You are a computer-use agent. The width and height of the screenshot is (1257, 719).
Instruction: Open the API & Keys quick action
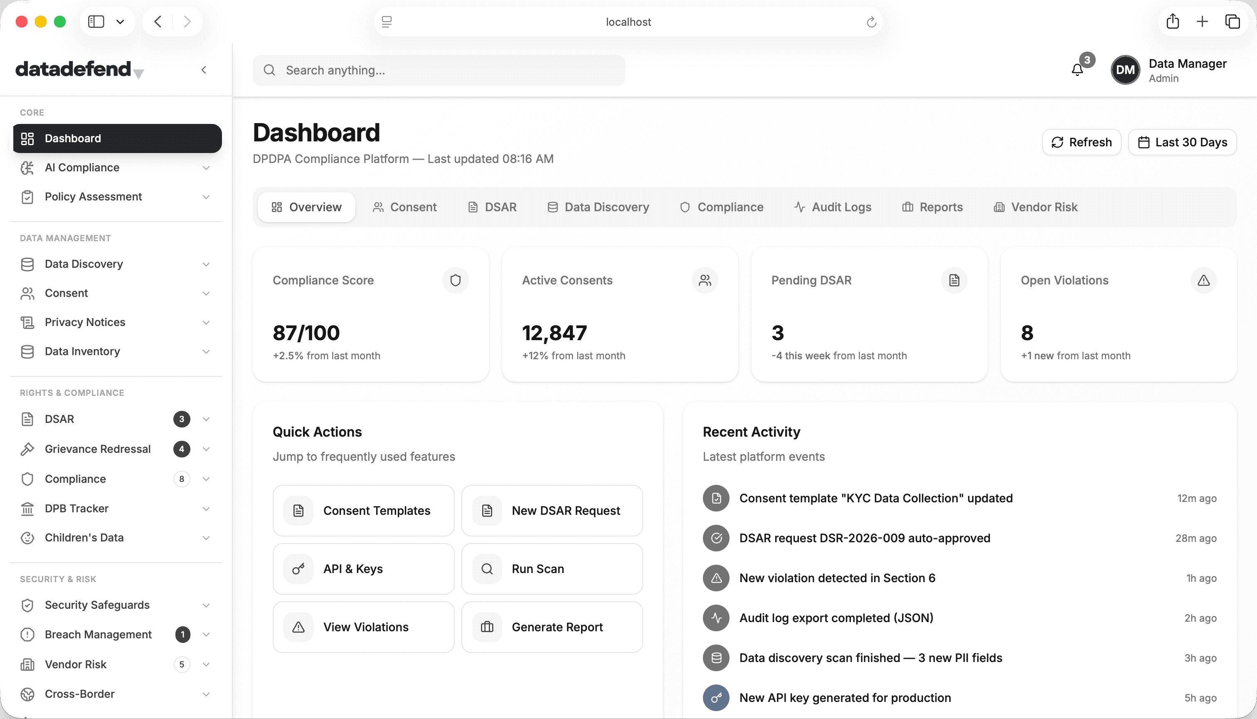(x=363, y=569)
